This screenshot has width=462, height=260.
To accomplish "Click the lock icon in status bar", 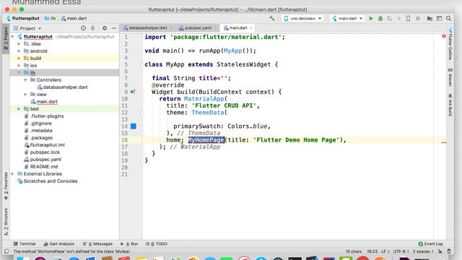I will (x=440, y=251).
